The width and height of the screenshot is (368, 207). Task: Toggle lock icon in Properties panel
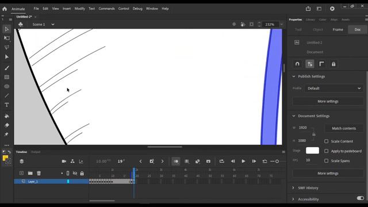(x=333, y=64)
